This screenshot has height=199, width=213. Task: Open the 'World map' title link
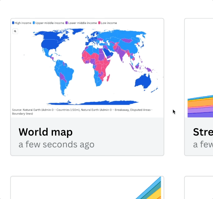point(45,132)
